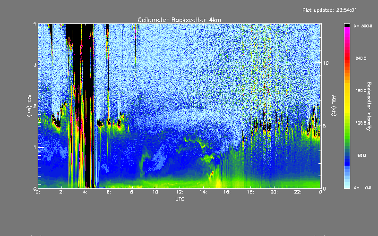The height and width of the screenshot is (236, 378).
Task: Select the "12:" hour label on UTC axis
Action: pyautogui.click(x=180, y=192)
